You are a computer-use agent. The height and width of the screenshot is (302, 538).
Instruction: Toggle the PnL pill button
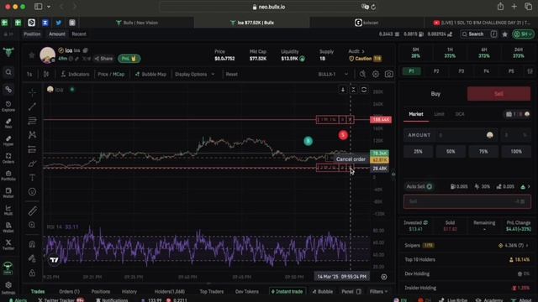[x=129, y=59]
